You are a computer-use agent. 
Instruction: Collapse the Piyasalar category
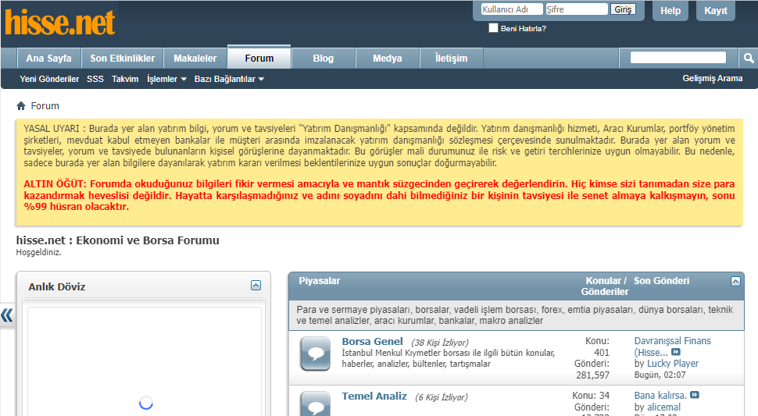tap(735, 281)
